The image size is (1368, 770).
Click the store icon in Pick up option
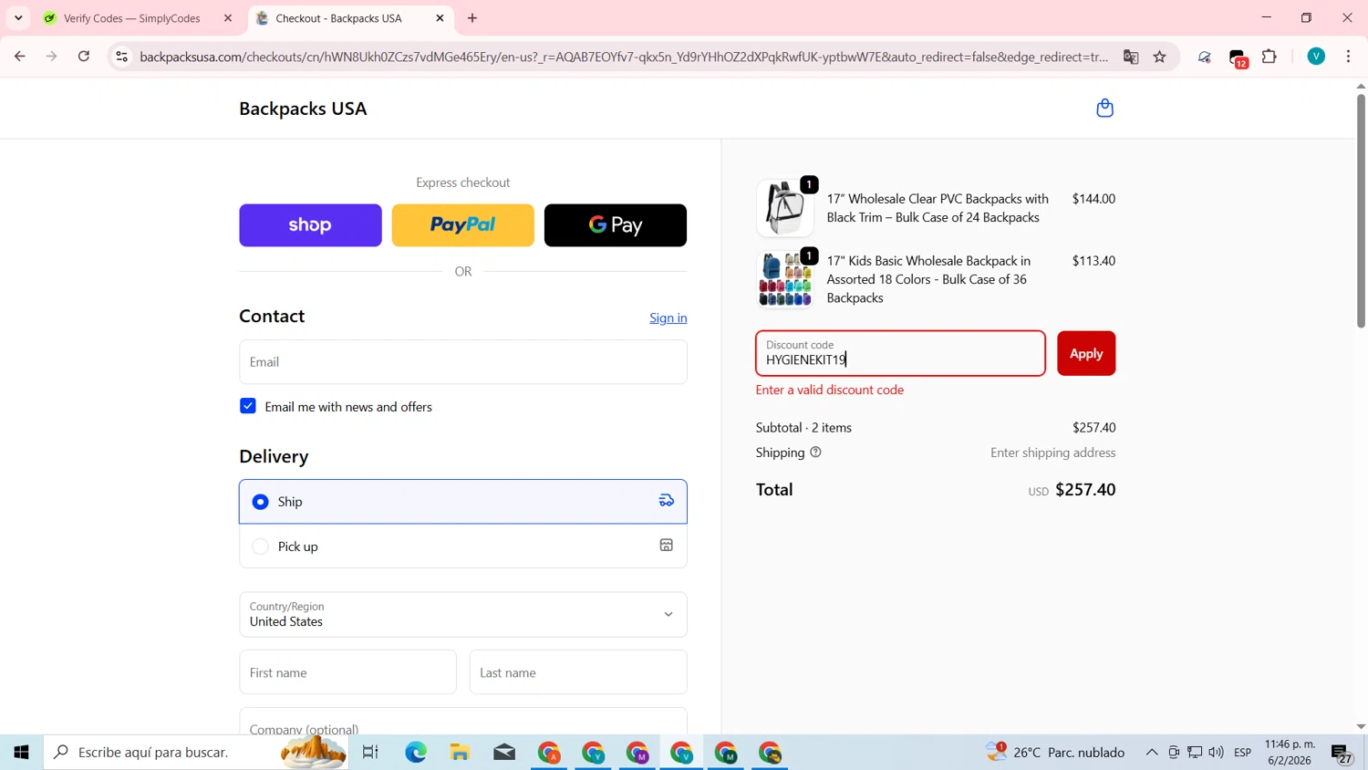coord(667,546)
